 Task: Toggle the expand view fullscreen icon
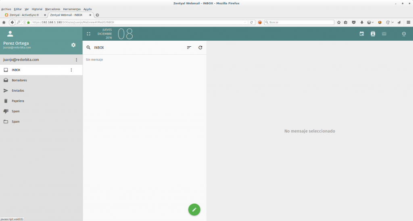[89, 34]
